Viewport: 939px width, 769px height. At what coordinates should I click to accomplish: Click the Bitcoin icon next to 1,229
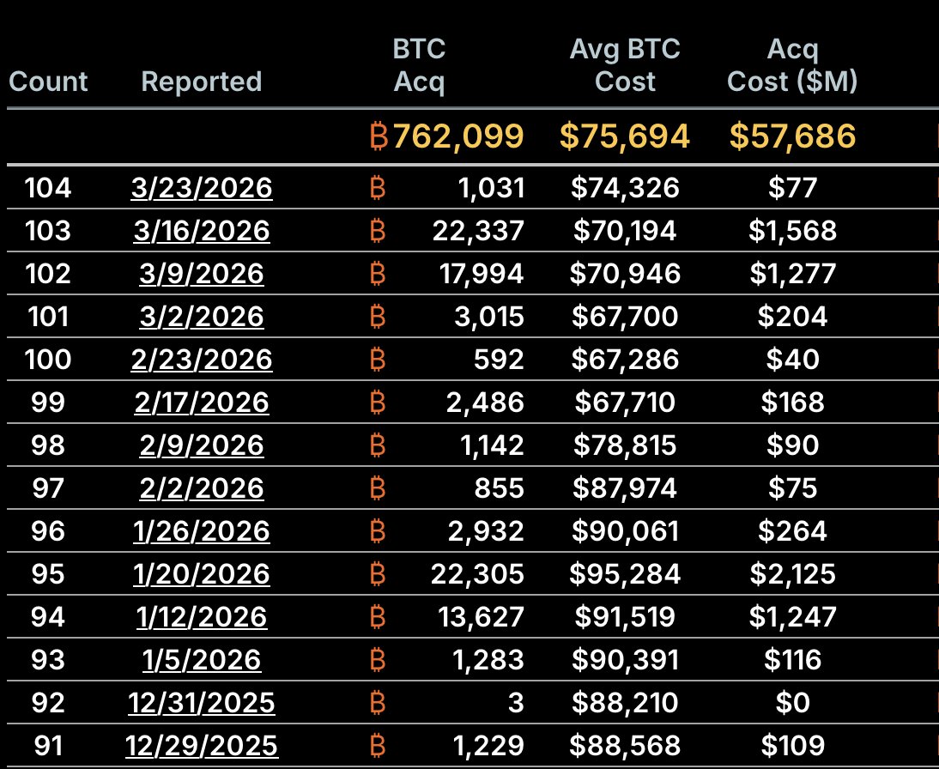376,746
